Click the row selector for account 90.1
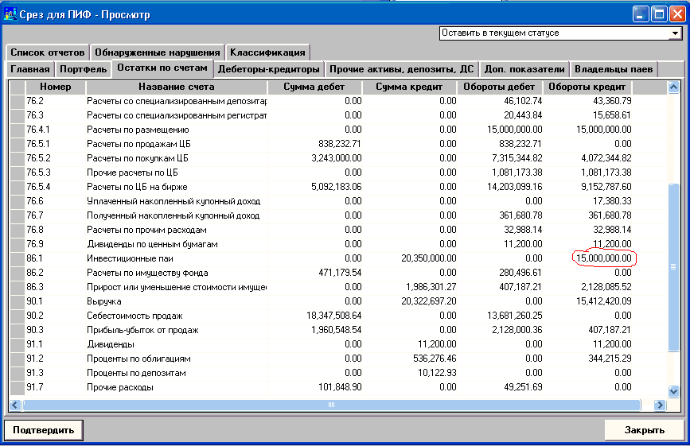 18,301
